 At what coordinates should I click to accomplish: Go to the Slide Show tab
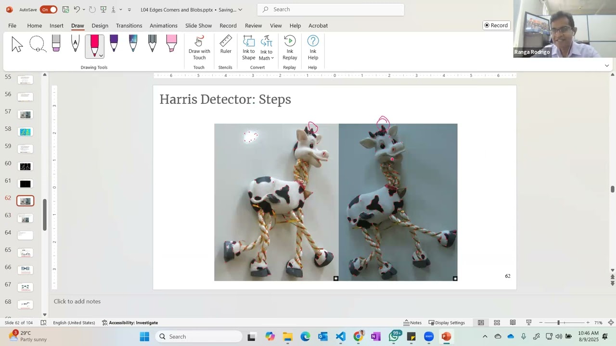click(x=198, y=25)
